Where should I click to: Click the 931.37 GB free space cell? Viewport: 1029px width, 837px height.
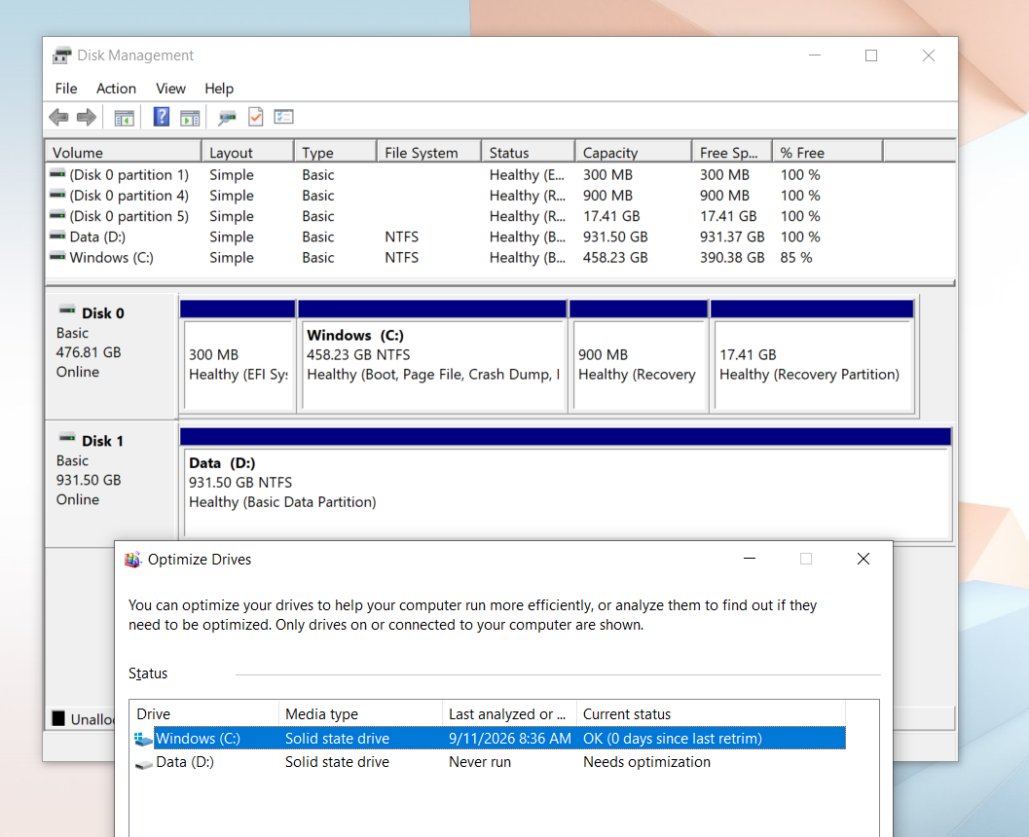click(732, 237)
